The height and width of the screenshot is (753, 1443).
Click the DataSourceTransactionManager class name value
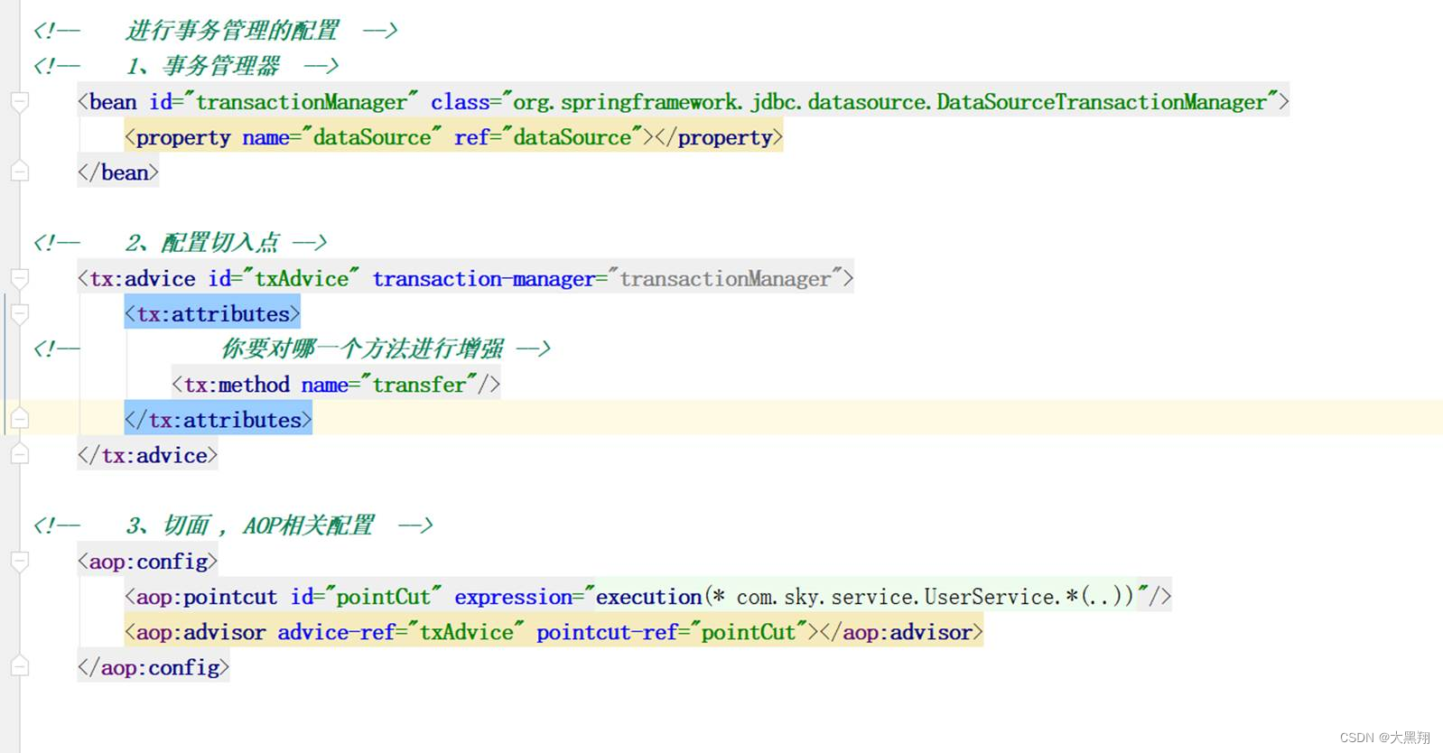pos(1102,102)
